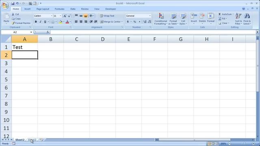Image resolution: width=260 pixels, height=146 pixels.
Task: Open the font size dropdown
Action: pos(61,16)
